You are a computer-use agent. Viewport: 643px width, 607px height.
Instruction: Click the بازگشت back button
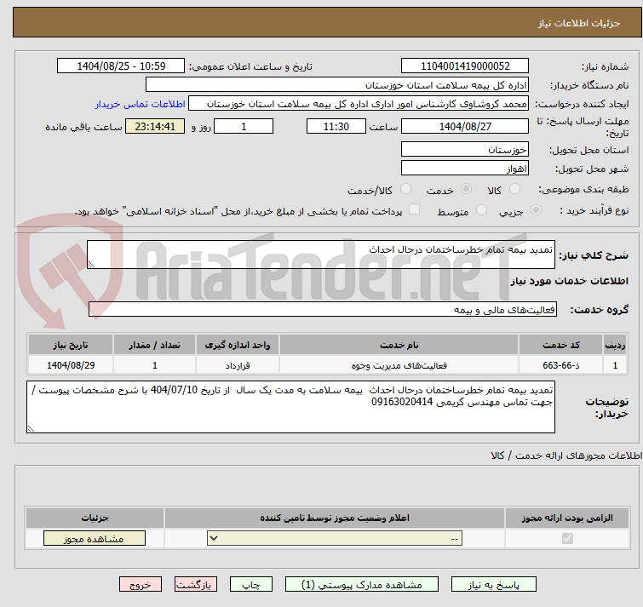[197, 585]
